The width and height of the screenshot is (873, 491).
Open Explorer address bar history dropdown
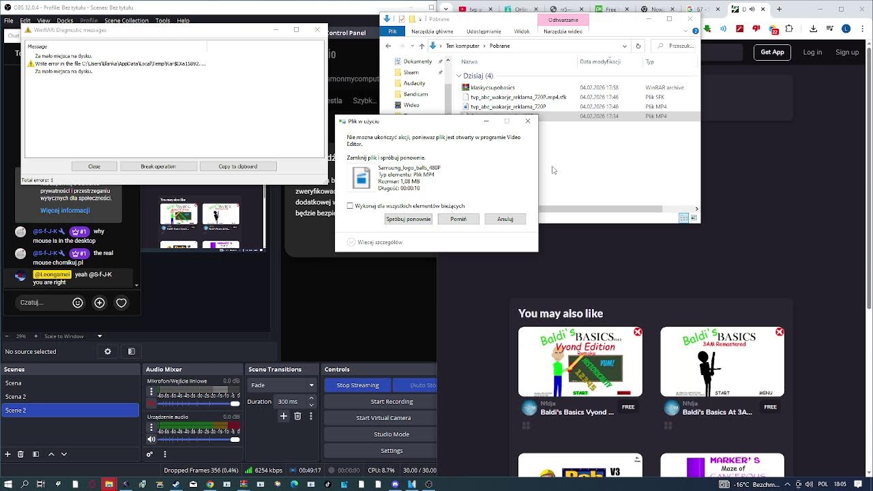click(624, 46)
